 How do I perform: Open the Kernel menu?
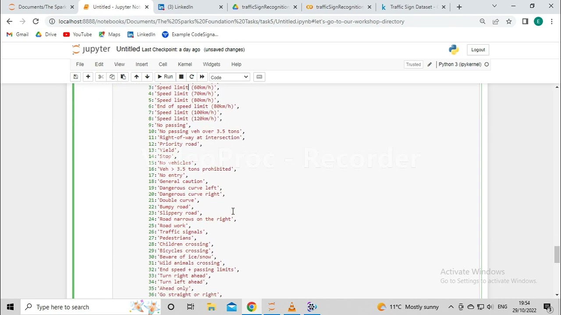(x=185, y=64)
